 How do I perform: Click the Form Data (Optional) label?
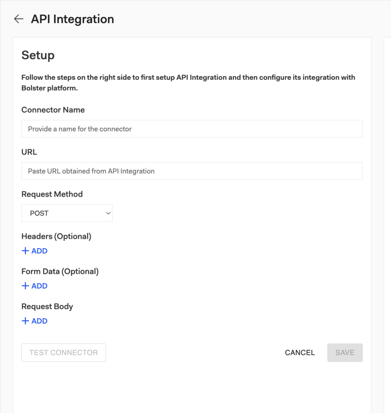click(60, 271)
